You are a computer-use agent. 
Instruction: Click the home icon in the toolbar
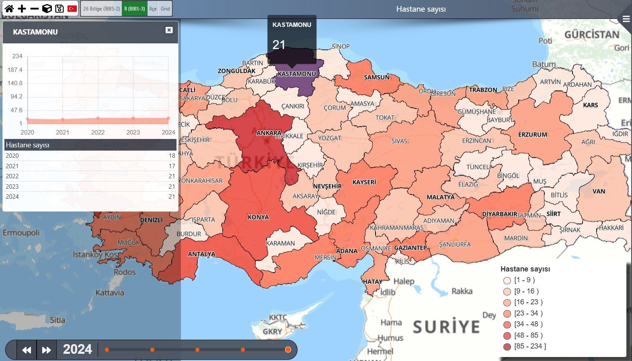tap(9, 8)
